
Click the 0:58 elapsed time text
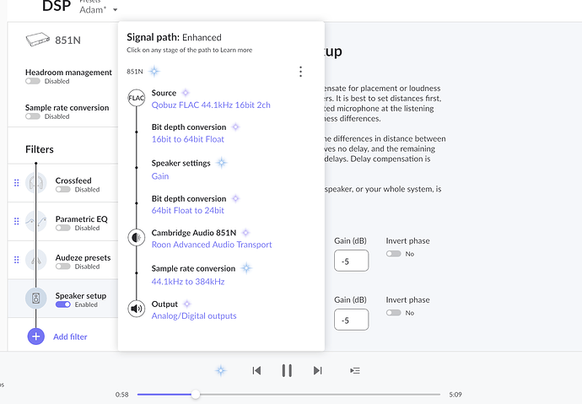pos(121,395)
